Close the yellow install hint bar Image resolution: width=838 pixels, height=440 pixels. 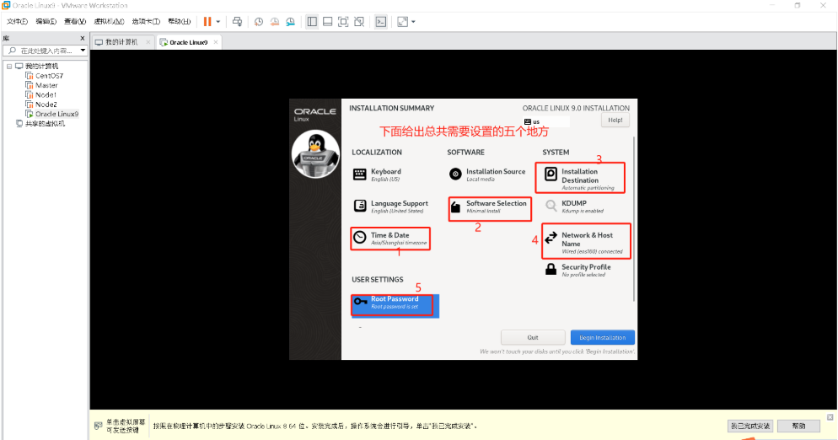[830, 417]
